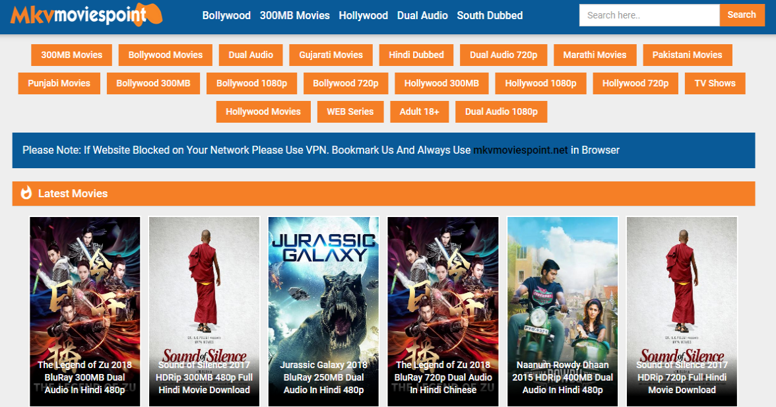Open the Adult 18+ category
The height and width of the screenshot is (407, 776).
point(419,111)
